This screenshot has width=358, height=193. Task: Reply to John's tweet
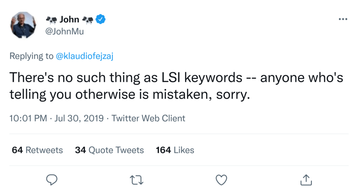(52, 180)
